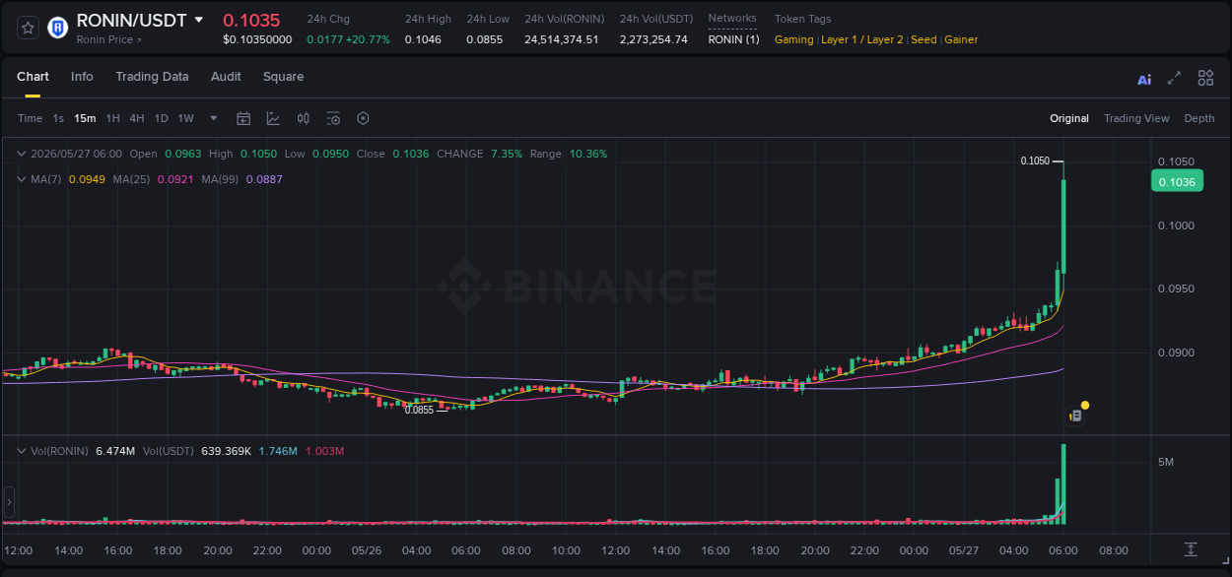
Task: Open the hexagon chart settings icon
Action: pos(363,118)
